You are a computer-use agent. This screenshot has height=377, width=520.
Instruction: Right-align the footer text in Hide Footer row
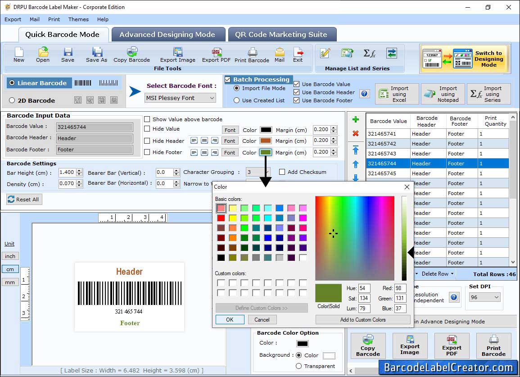[x=215, y=153]
